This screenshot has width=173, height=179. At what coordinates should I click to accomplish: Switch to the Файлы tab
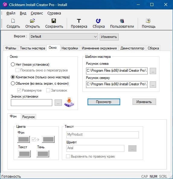[x=11, y=48]
